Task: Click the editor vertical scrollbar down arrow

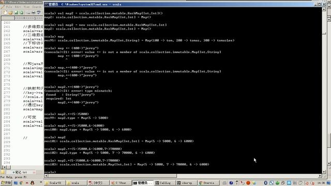Action: click(329, 163)
